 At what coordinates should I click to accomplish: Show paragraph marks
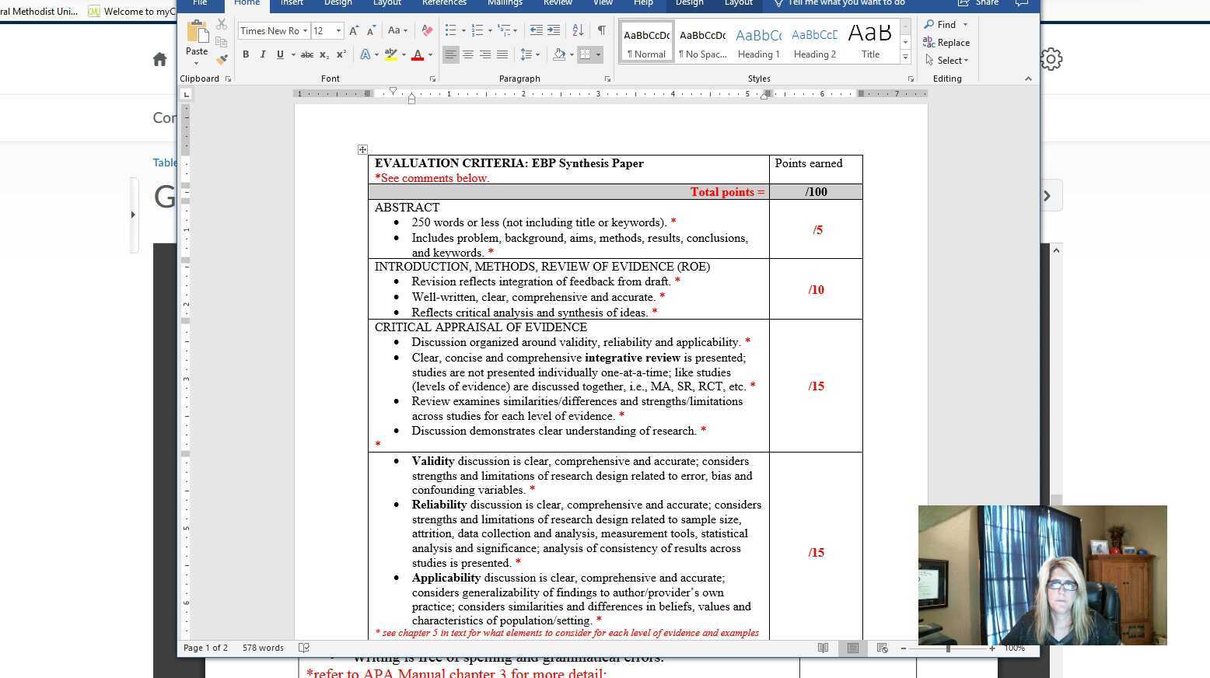point(602,30)
